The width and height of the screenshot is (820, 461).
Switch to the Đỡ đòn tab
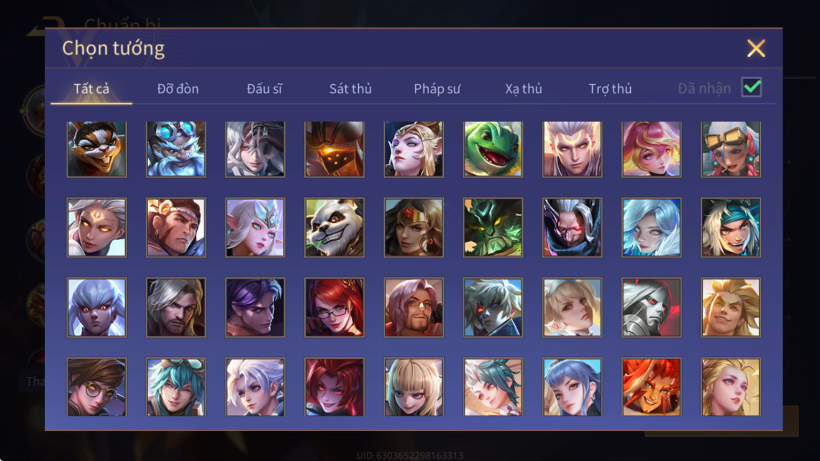coord(178,88)
